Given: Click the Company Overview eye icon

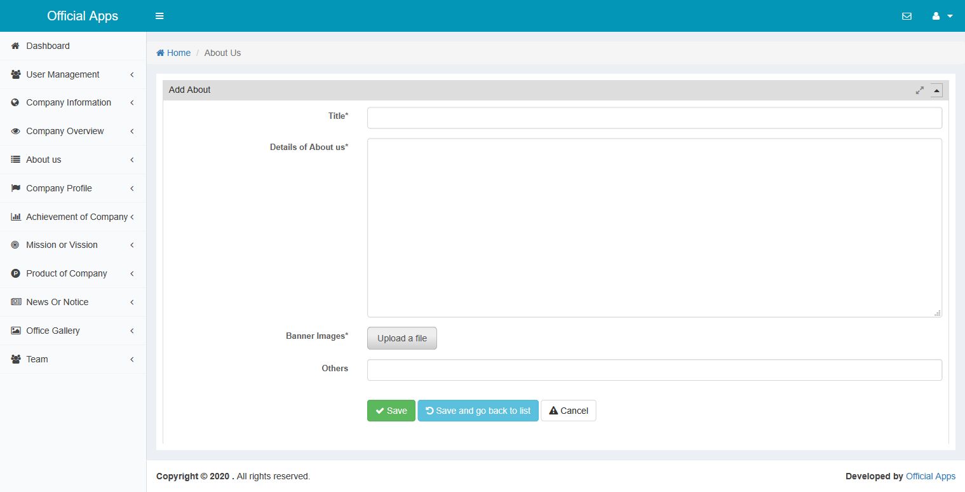Looking at the screenshot, I should [16, 131].
